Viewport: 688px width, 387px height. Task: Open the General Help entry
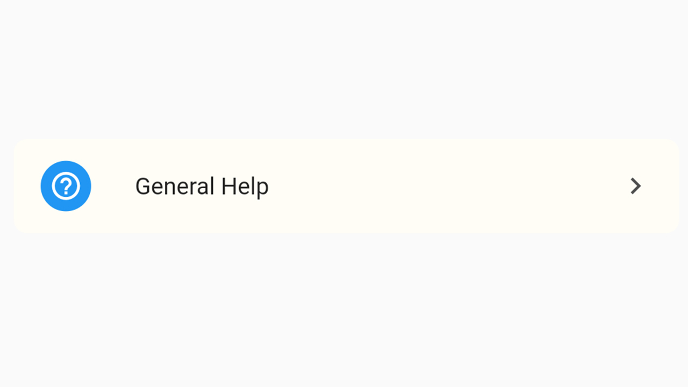(346, 186)
